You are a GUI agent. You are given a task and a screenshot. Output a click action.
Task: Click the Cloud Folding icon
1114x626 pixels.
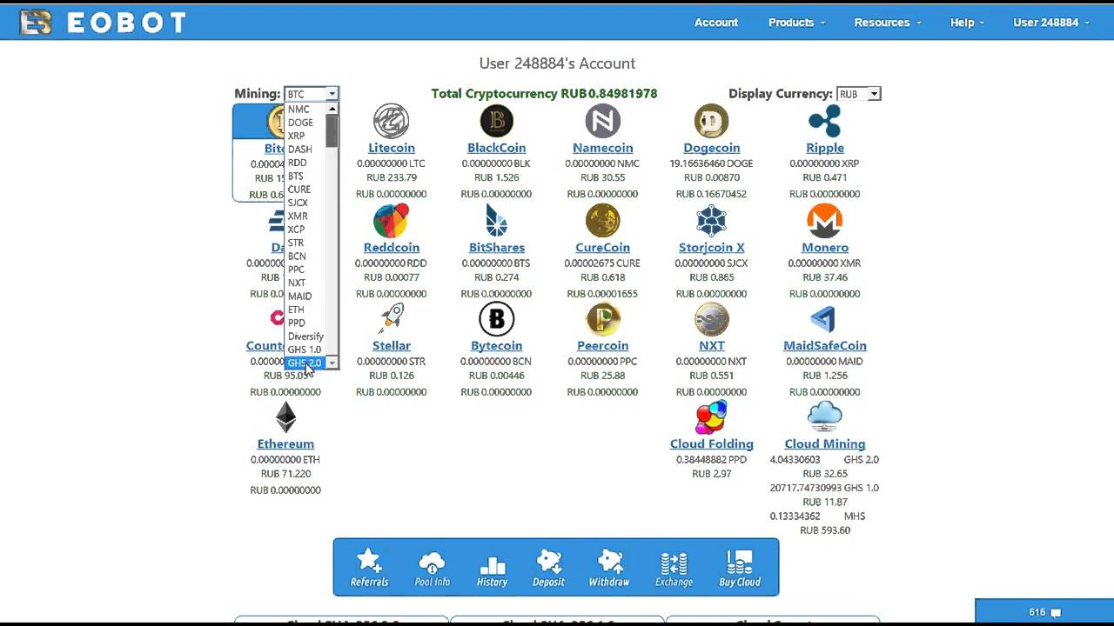click(711, 417)
